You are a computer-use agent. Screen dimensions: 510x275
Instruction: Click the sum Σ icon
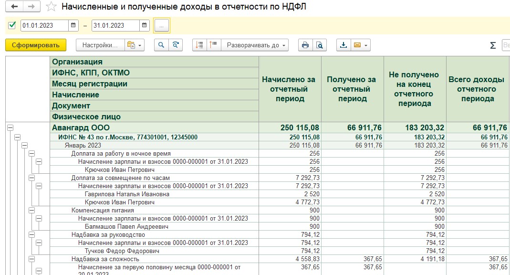(493, 45)
